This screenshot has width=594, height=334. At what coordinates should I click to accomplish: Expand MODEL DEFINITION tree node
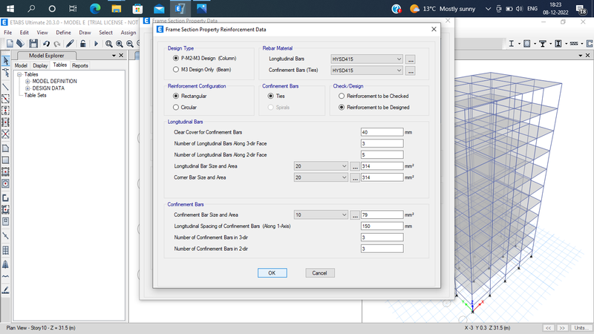coord(27,82)
